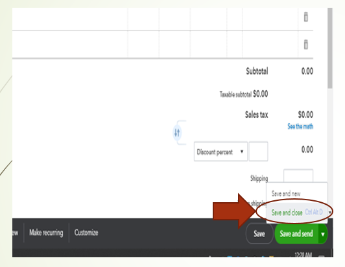This screenshot has width=345, height=267.
Task: Click the second empty line item row
Action: [155, 45]
